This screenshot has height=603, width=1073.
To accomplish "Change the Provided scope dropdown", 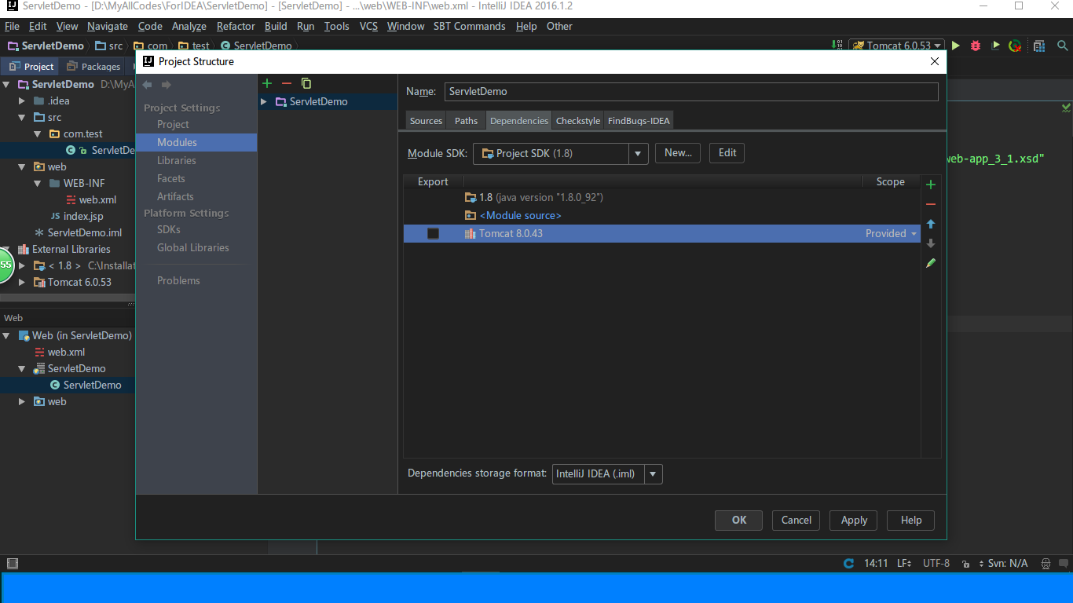I will click(x=891, y=233).
